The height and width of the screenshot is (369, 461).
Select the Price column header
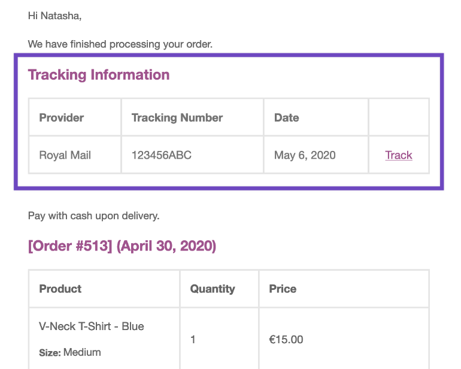(x=283, y=289)
